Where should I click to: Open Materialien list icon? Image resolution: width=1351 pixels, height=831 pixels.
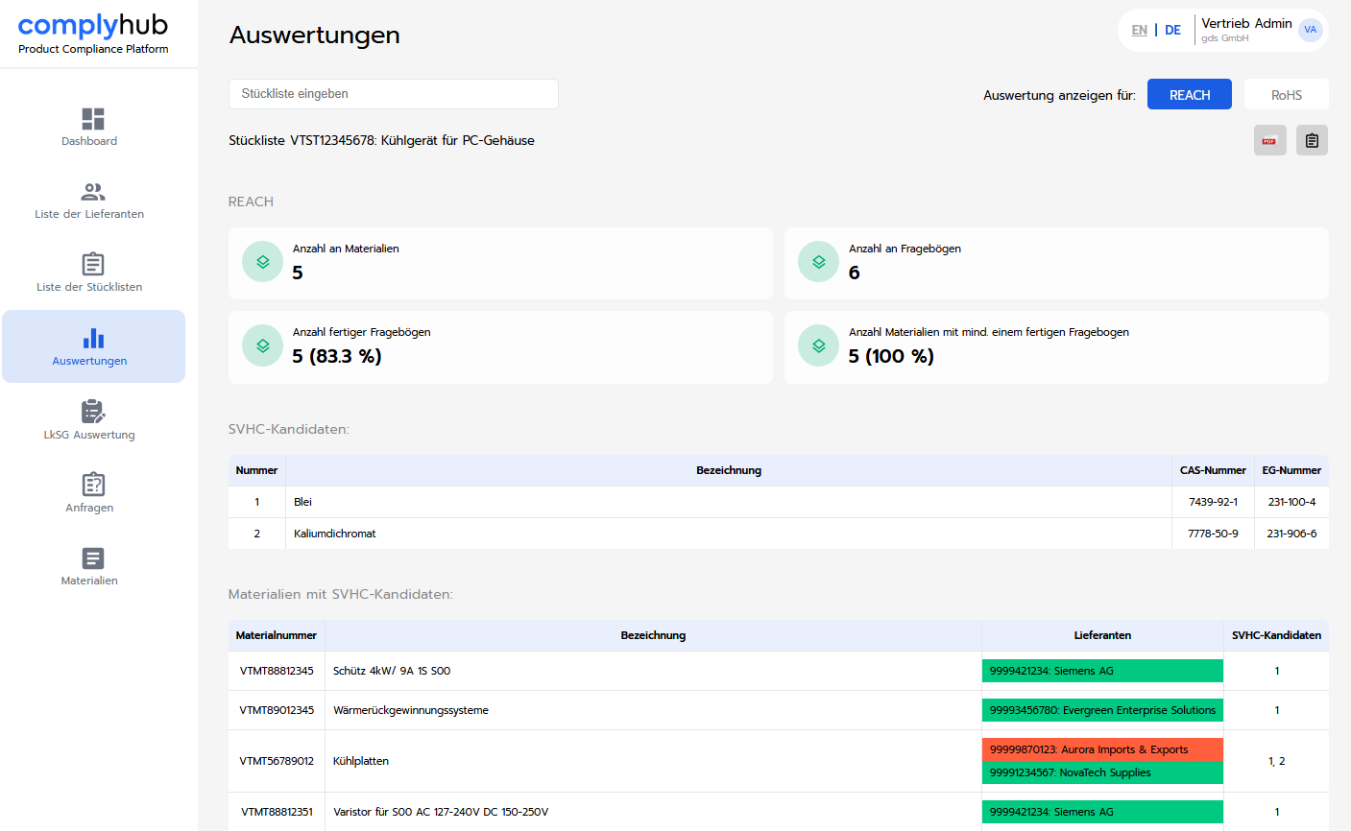tap(93, 558)
